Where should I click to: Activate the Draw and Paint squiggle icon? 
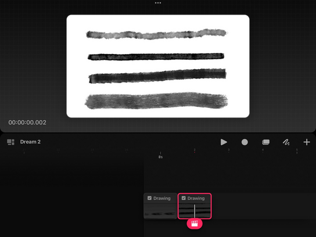[286, 142]
